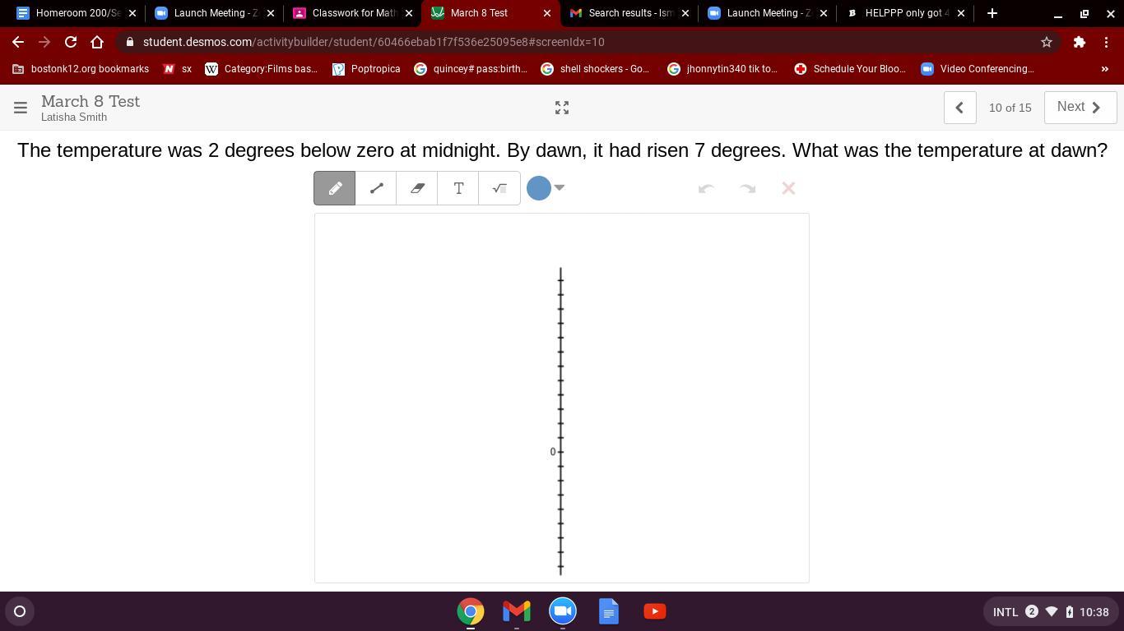This screenshot has height=631, width=1124.
Task: Show more bookmarks with the chevron
Action: [x=1104, y=69]
